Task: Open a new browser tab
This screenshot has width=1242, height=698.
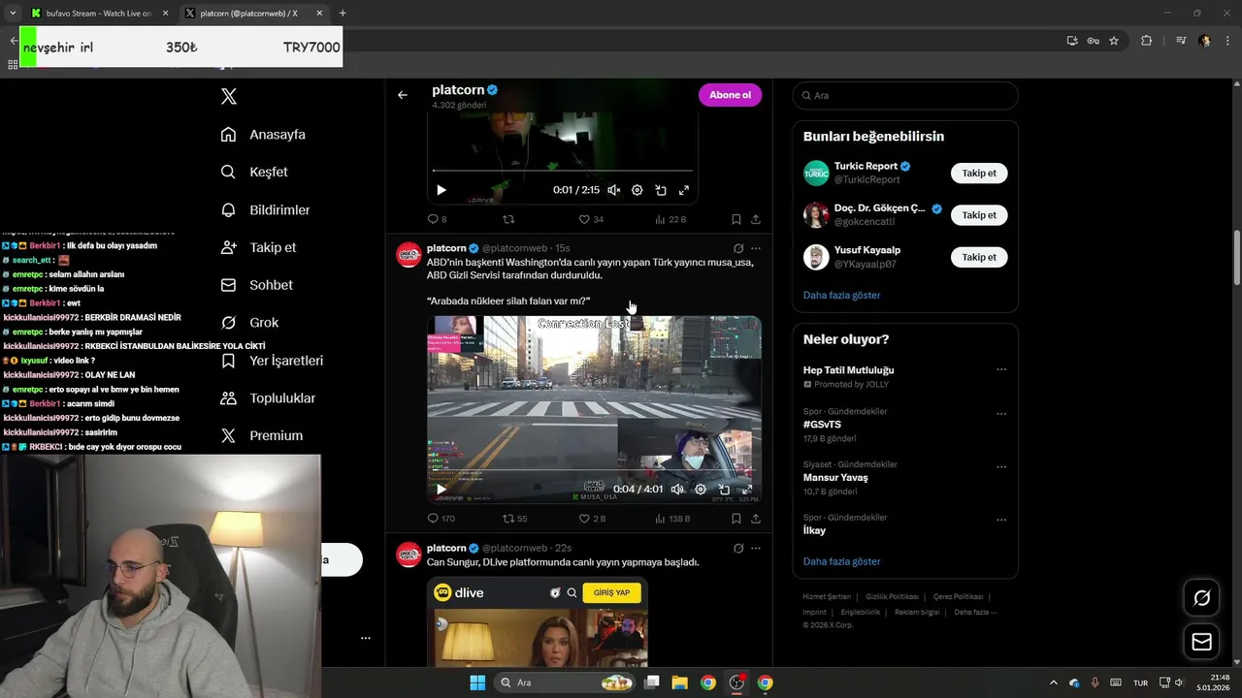Action: [x=343, y=14]
